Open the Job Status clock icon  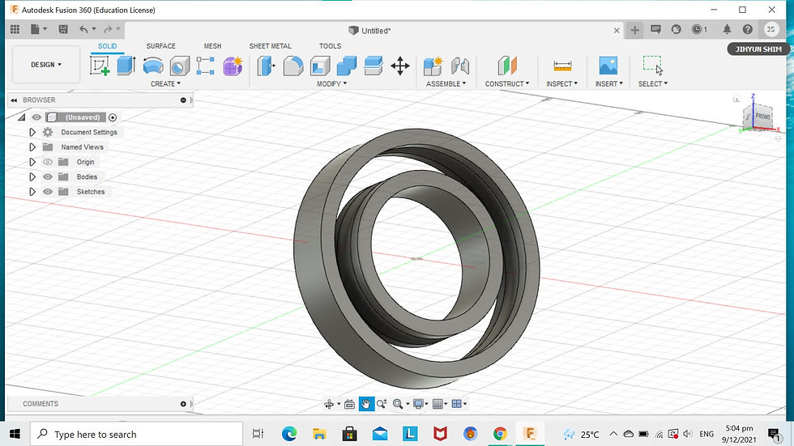tap(698, 29)
